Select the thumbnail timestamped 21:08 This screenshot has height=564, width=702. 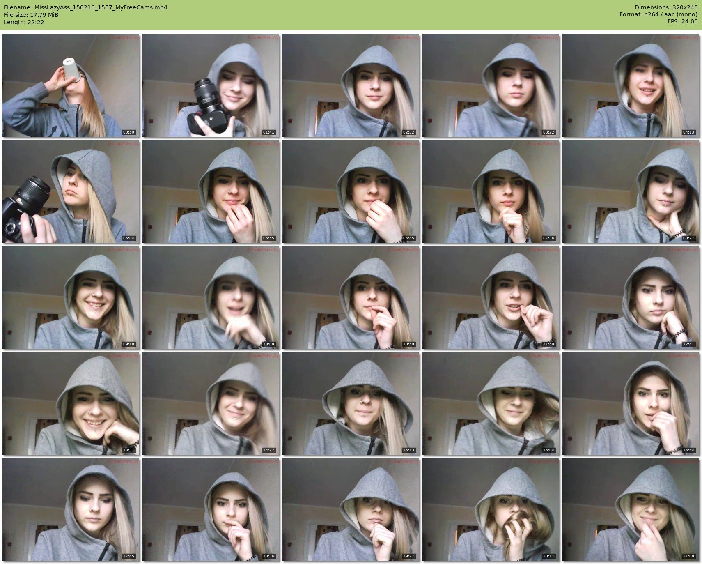pos(631,509)
